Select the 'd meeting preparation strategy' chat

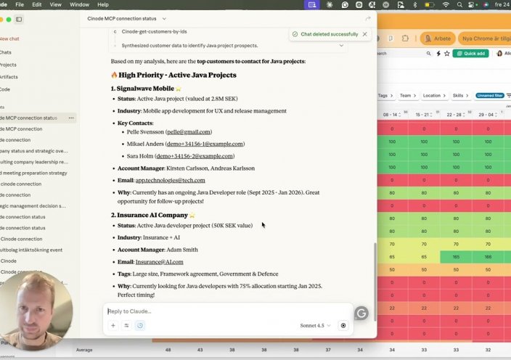pos(33,173)
